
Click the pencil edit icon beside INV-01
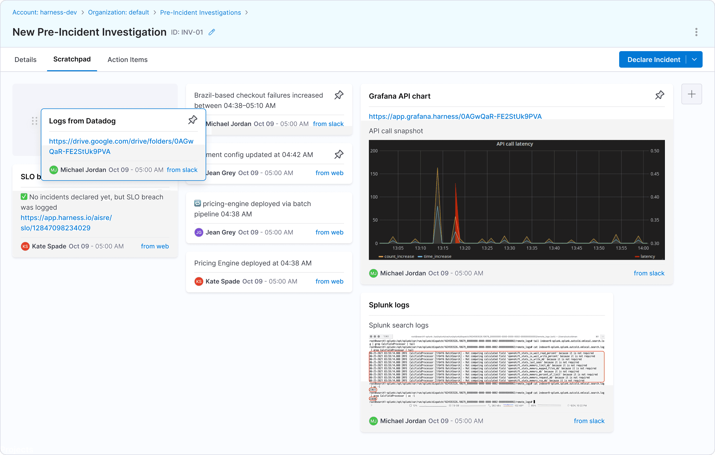tap(211, 32)
